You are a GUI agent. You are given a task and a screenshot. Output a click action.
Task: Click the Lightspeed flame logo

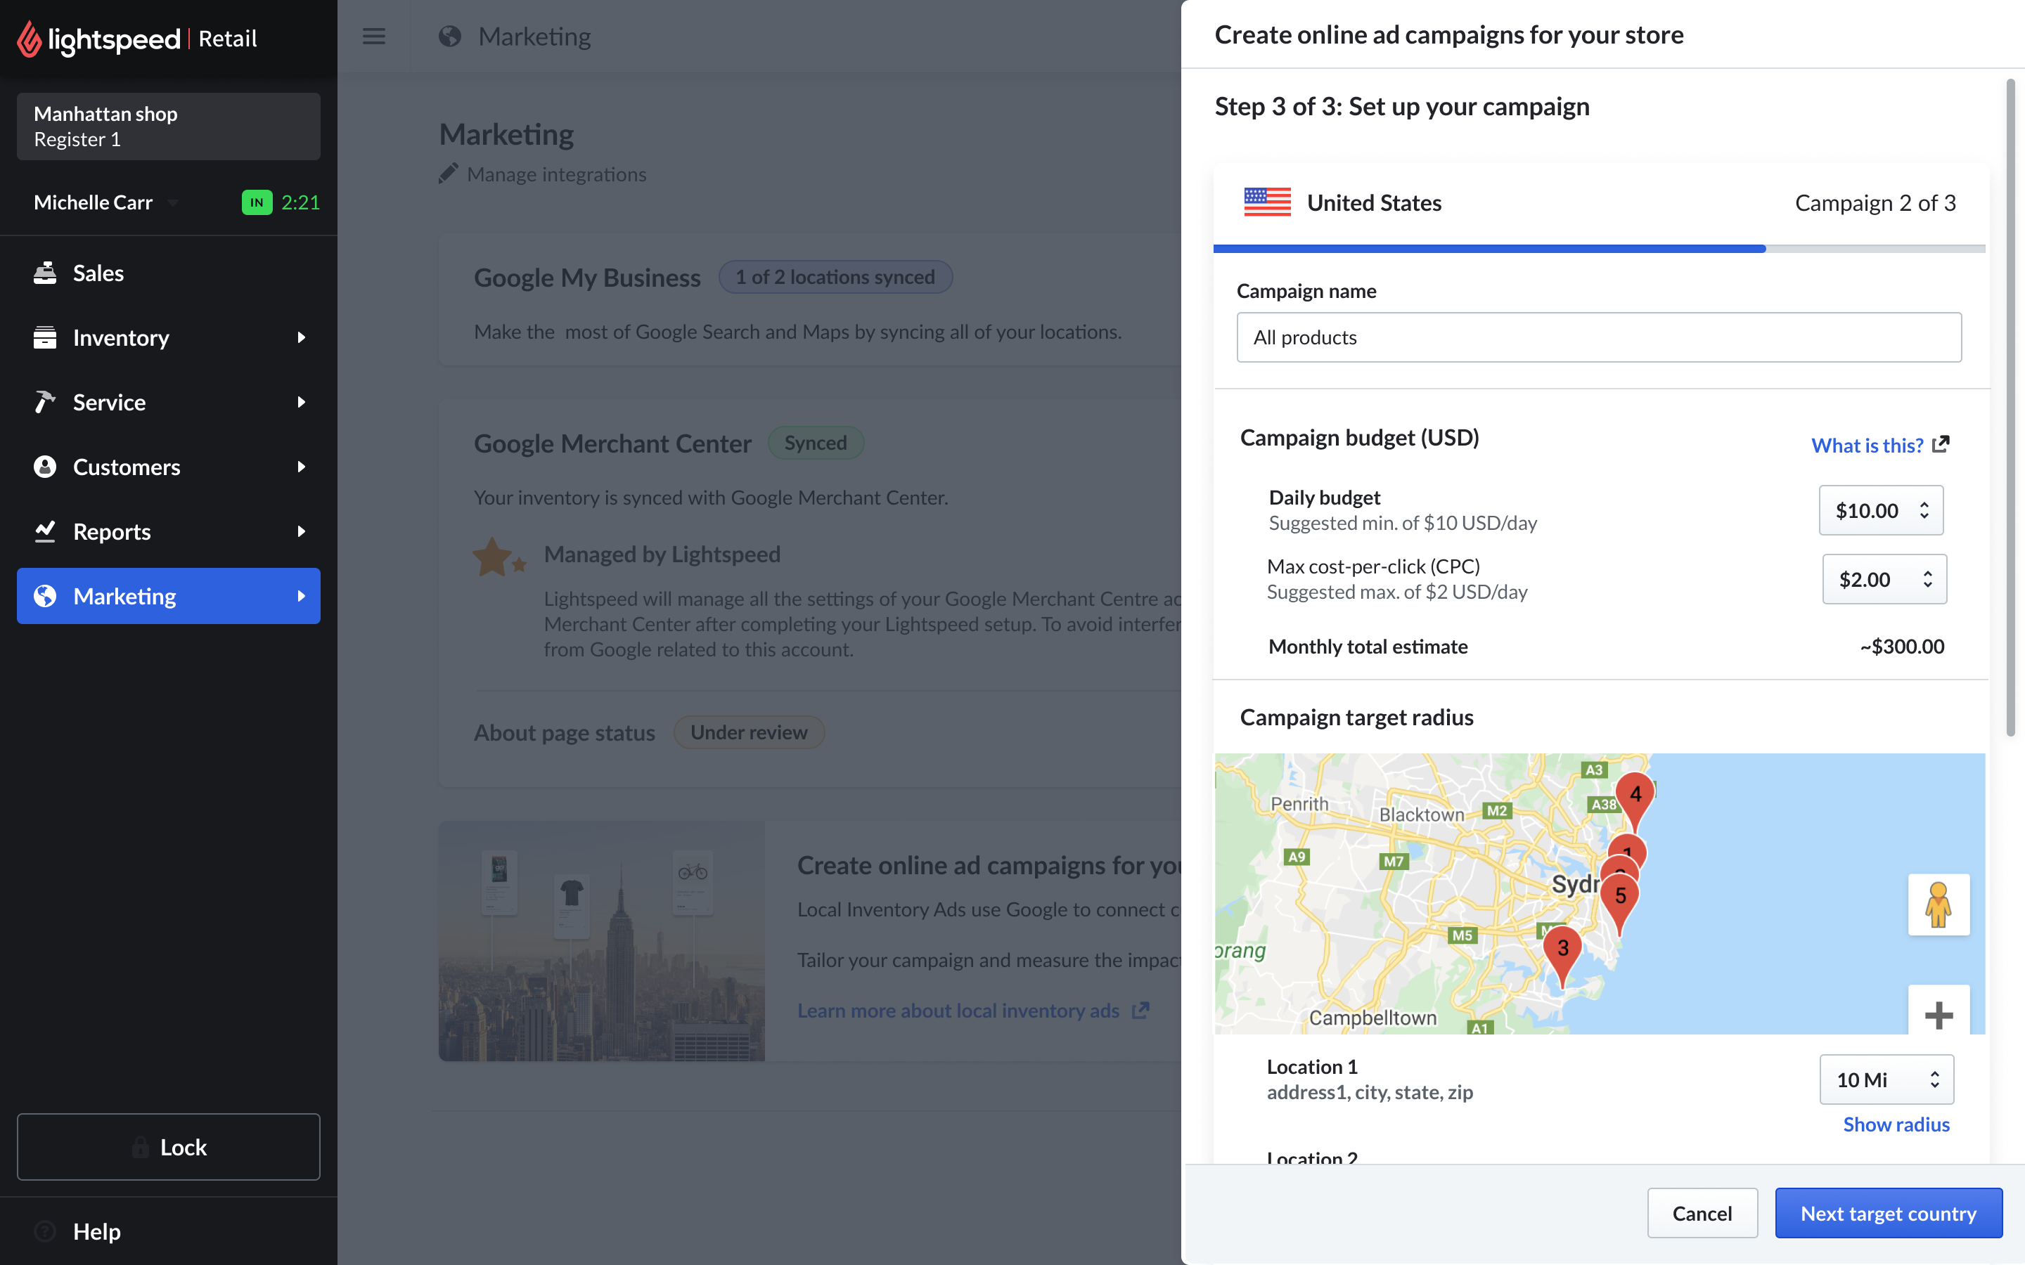pos(30,39)
